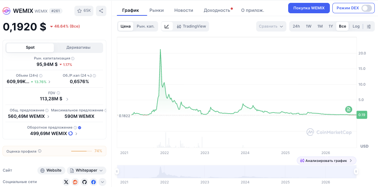Click info icon next to Объем (24ч)
The height and width of the screenshot is (187, 378).
(41, 76)
